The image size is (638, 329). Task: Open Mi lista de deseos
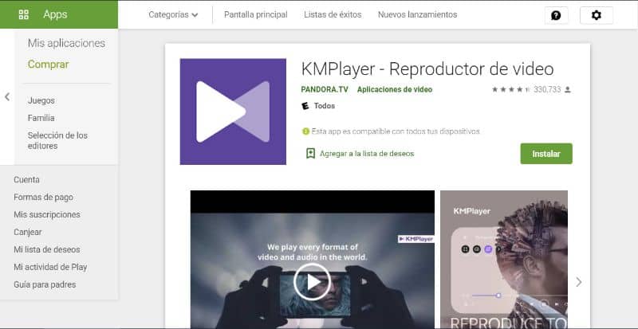click(47, 249)
